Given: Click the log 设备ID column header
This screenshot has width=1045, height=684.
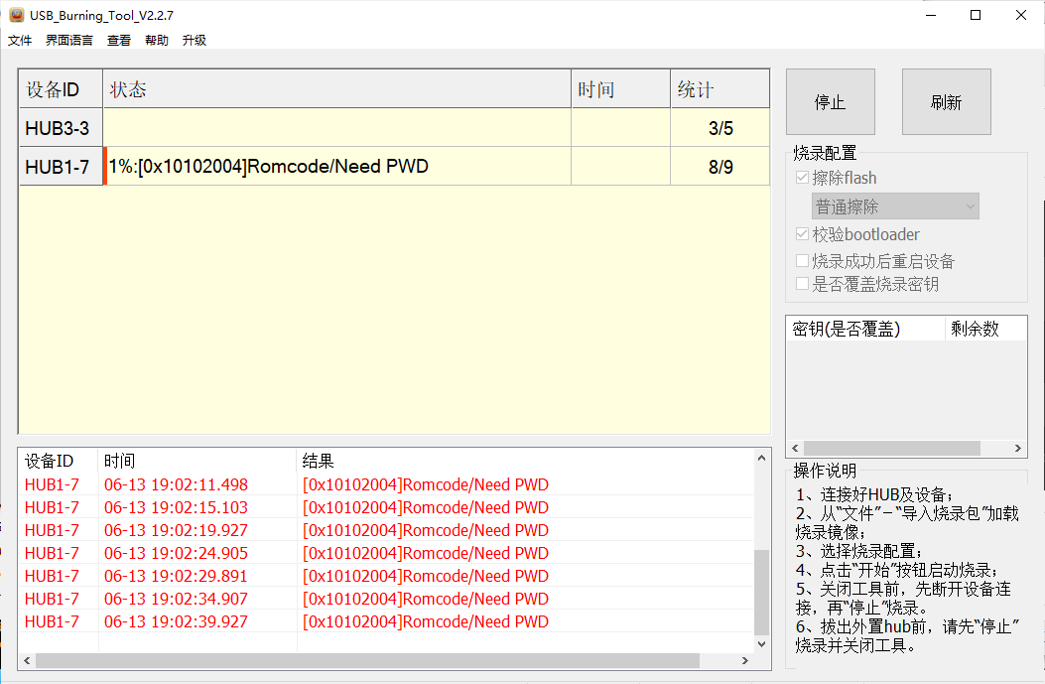Looking at the screenshot, I should [58, 461].
